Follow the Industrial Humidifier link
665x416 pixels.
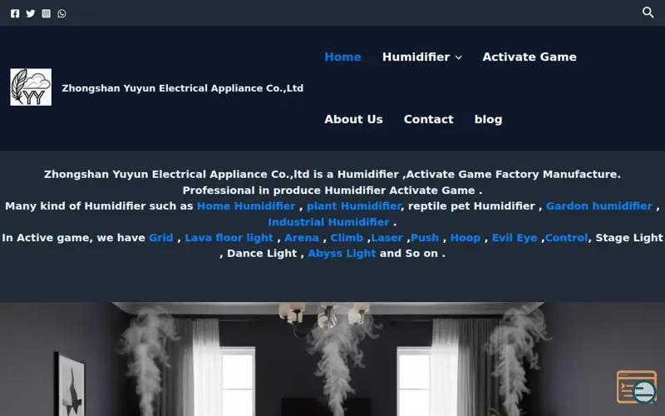click(x=328, y=222)
